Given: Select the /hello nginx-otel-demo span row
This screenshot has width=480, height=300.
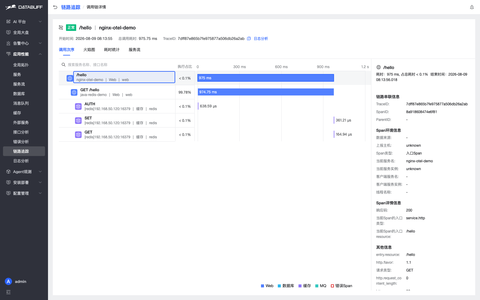Looking at the screenshot, I should 124,77.
